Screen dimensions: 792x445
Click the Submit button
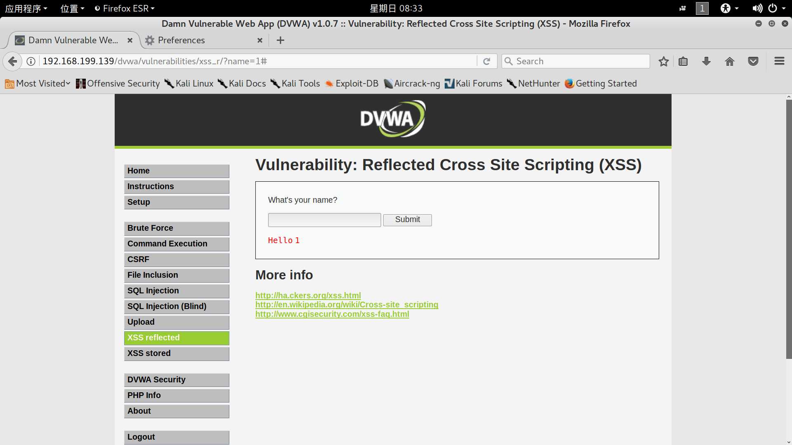(x=408, y=220)
